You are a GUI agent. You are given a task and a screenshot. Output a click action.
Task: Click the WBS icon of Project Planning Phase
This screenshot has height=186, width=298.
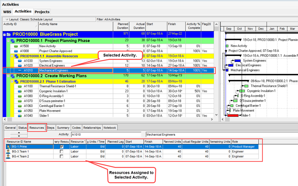13,41
